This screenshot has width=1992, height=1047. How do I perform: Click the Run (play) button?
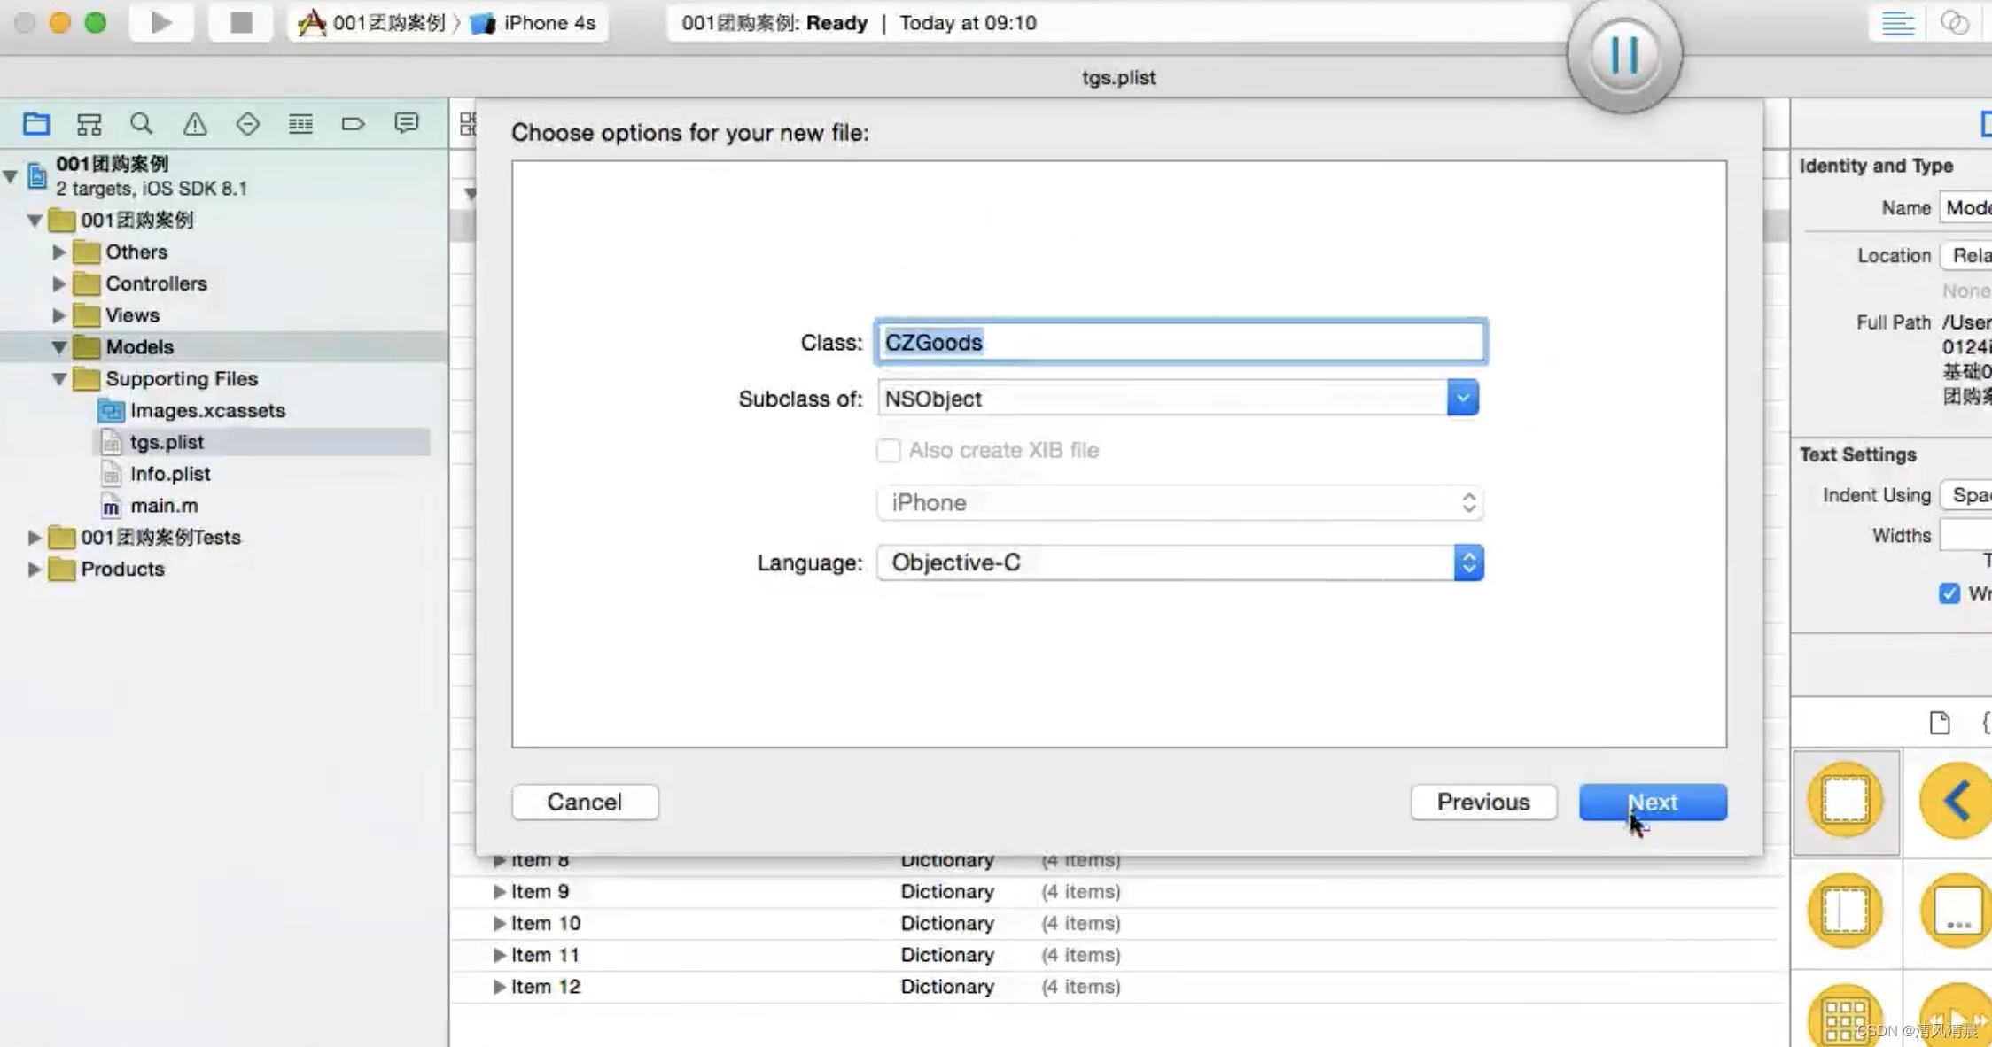160,22
